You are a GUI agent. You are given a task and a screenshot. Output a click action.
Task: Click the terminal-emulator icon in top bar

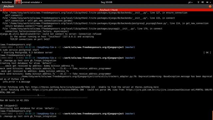point(18,2)
